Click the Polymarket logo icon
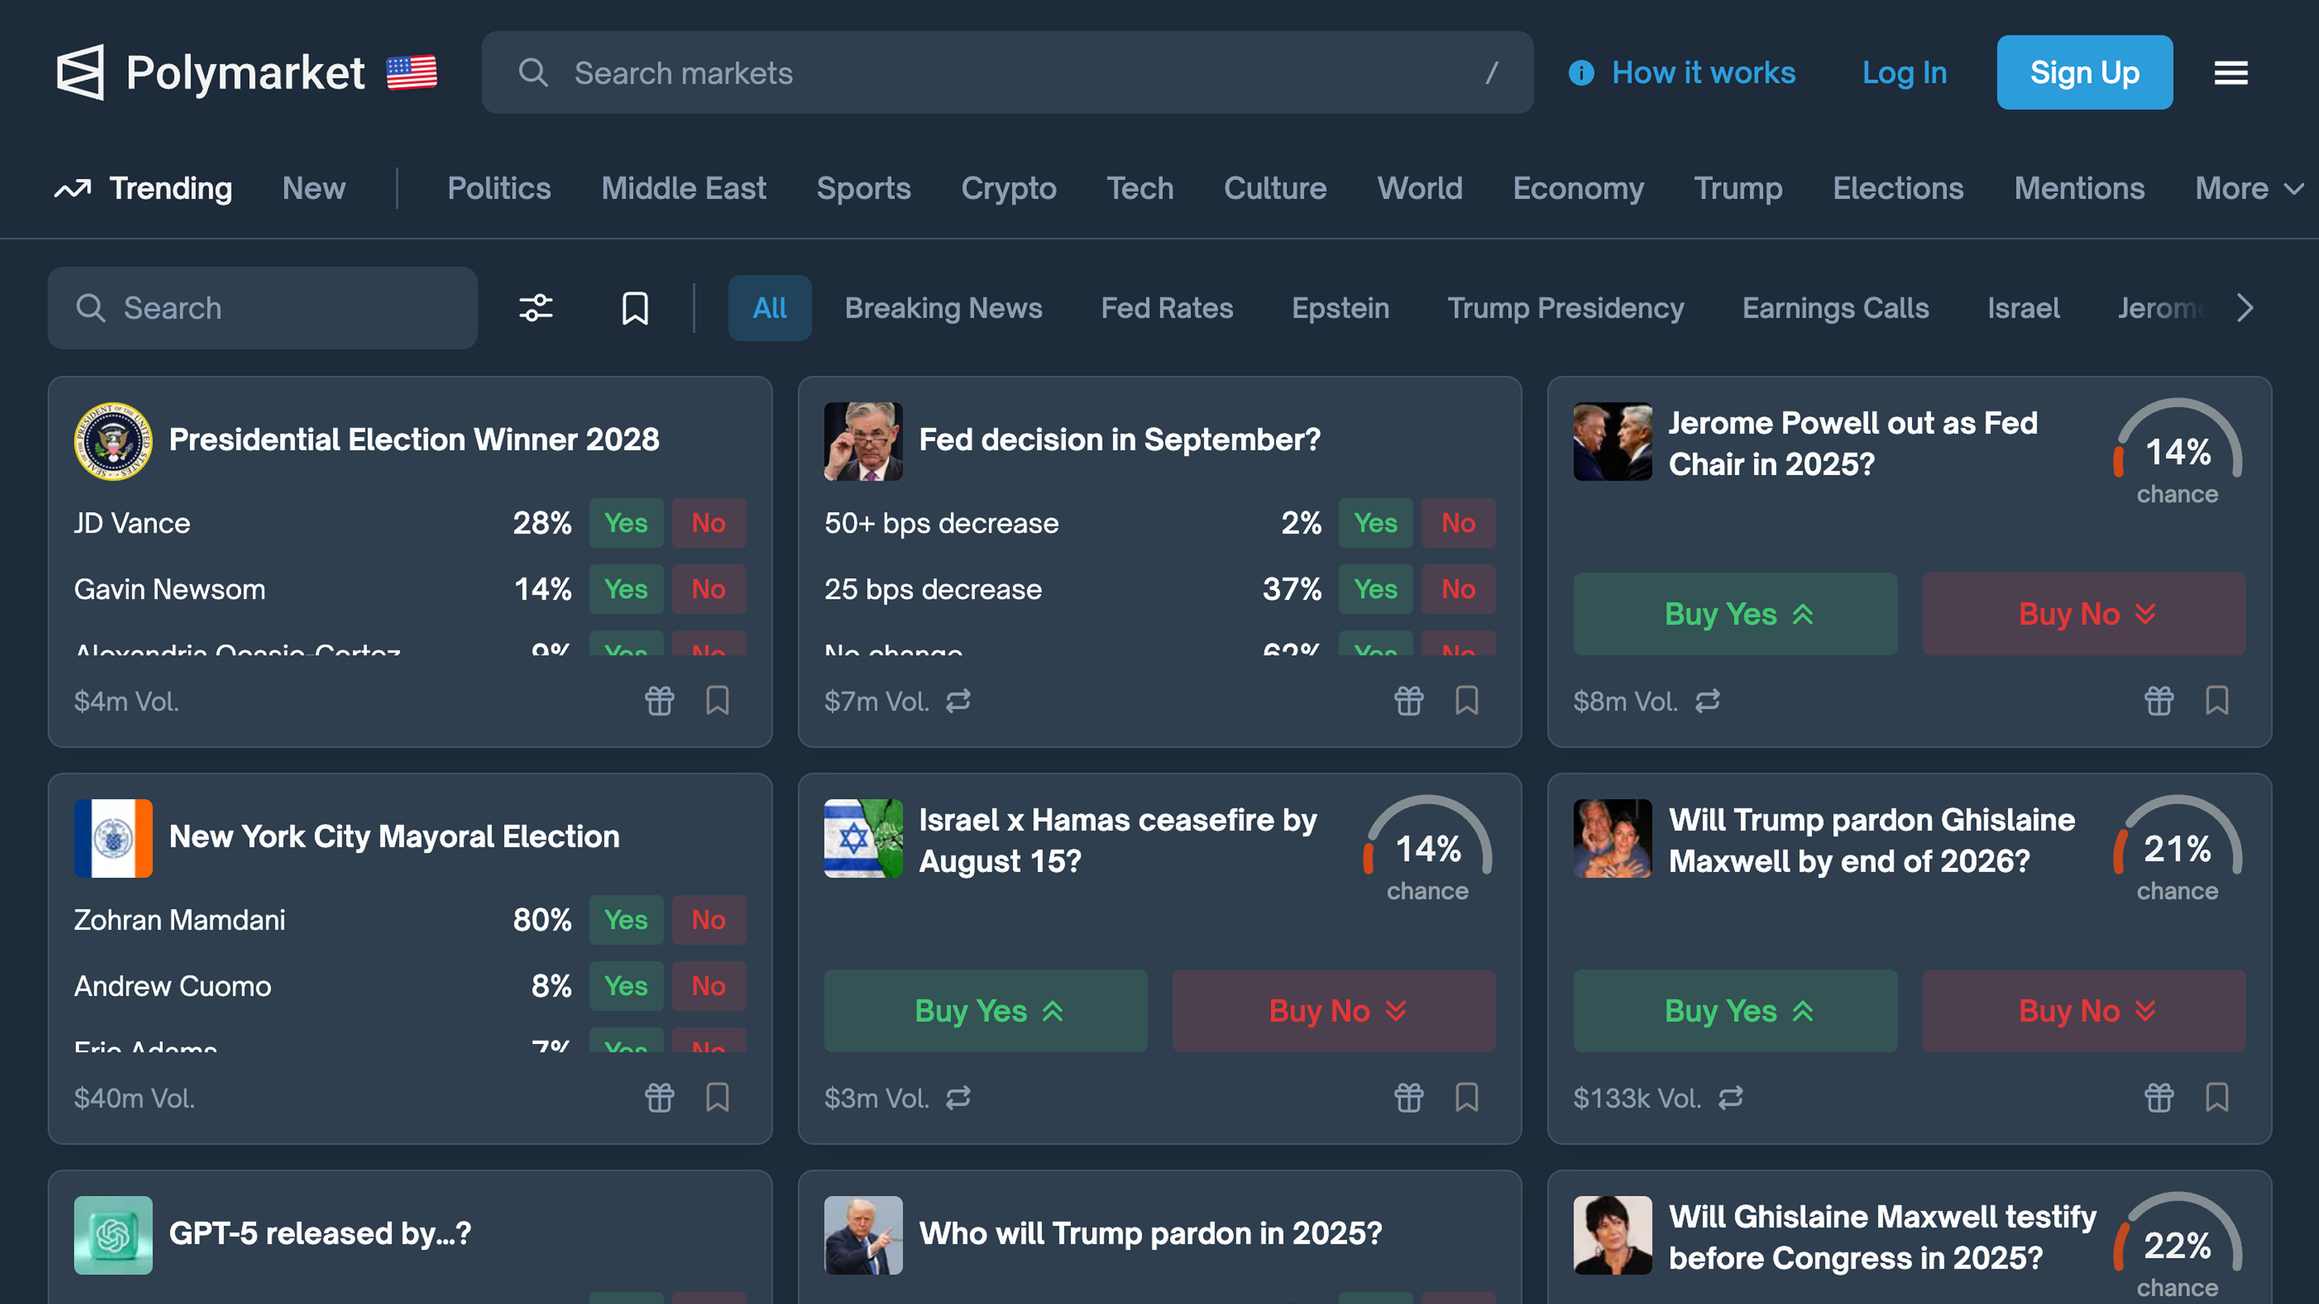 pyautogui.click(x=82, y=72)
